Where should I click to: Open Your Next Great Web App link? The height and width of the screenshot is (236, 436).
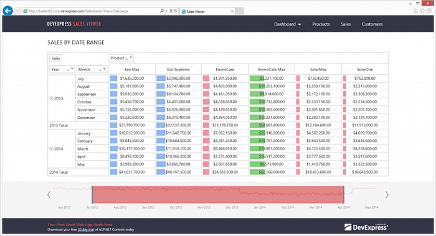[80, 225]
